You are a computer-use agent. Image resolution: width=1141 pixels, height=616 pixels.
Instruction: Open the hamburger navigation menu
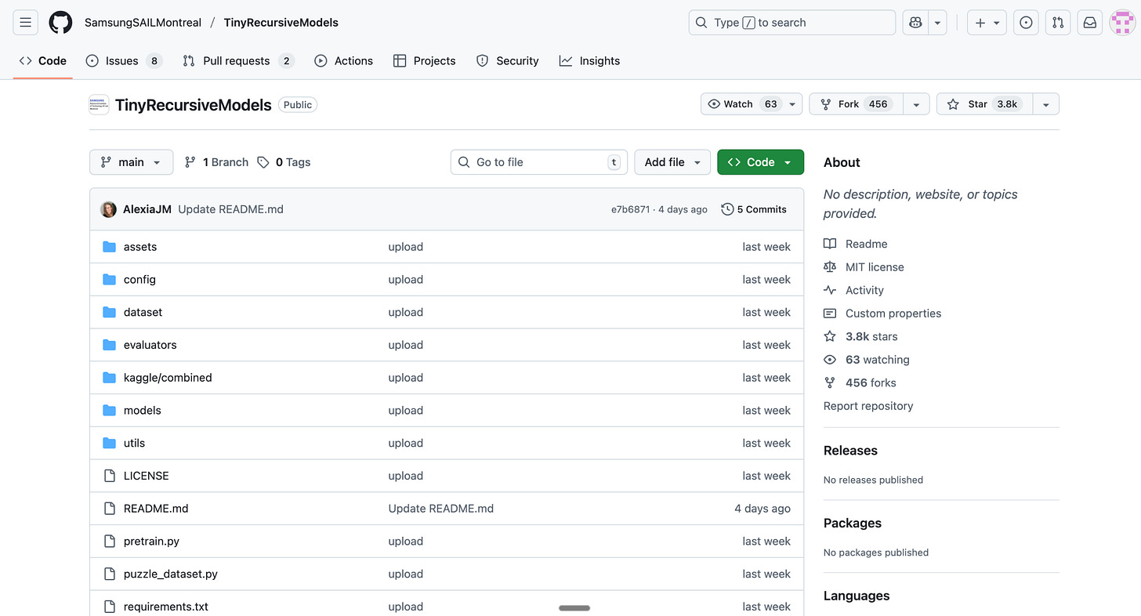pos(25,23)
